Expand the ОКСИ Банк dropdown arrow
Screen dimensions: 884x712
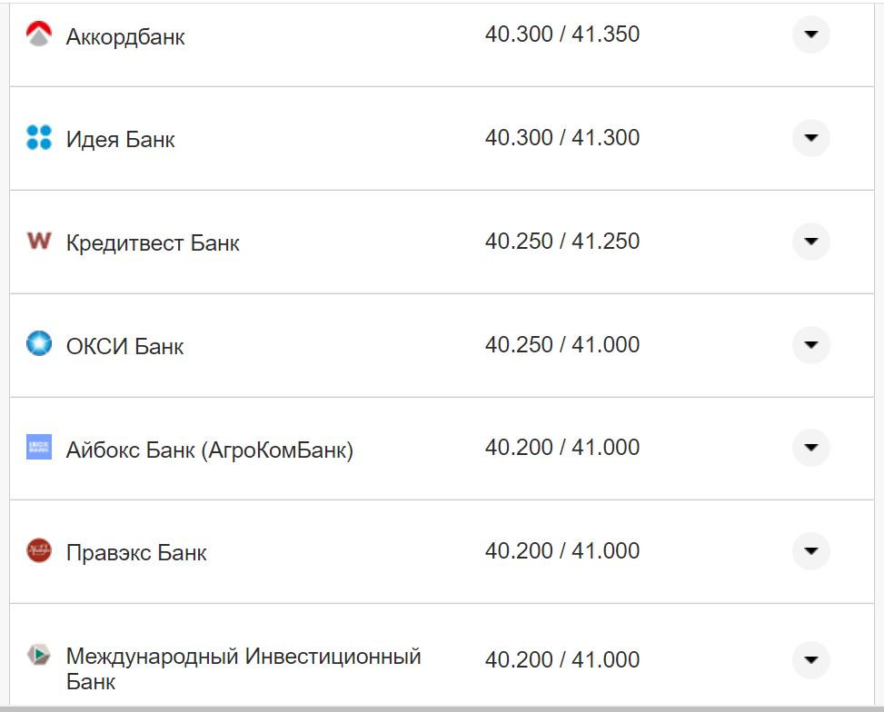810,345
